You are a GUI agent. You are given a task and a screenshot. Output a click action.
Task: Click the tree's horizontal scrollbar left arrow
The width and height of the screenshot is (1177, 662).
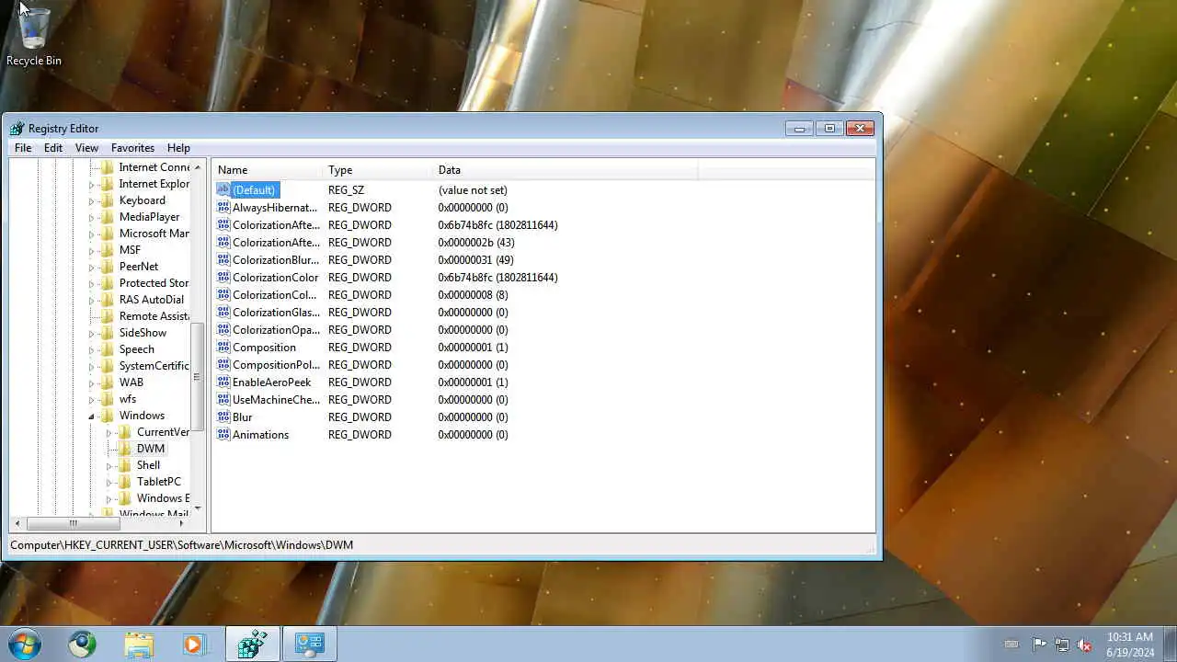18,523
